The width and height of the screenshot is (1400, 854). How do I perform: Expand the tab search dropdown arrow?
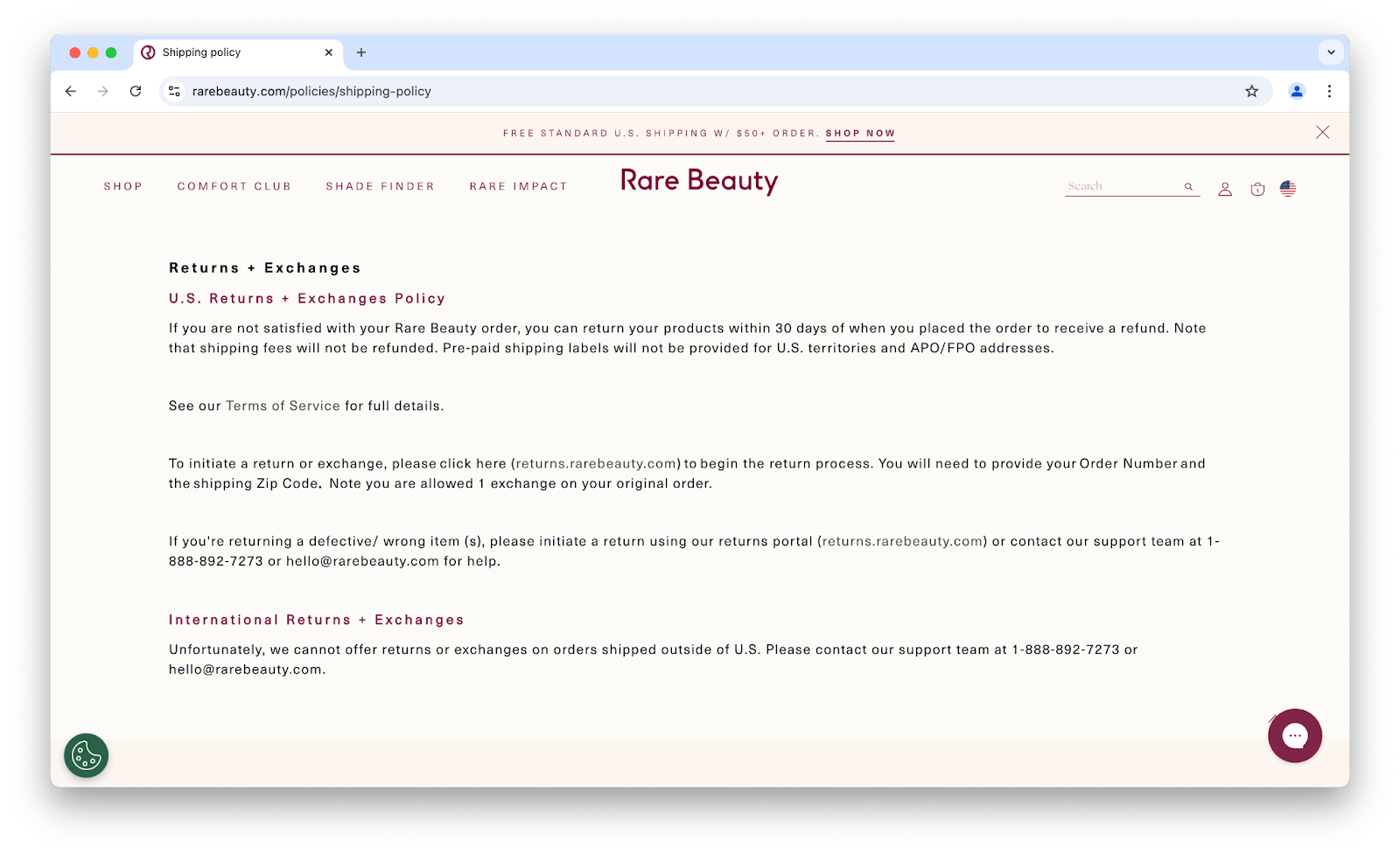(1331, 52)
